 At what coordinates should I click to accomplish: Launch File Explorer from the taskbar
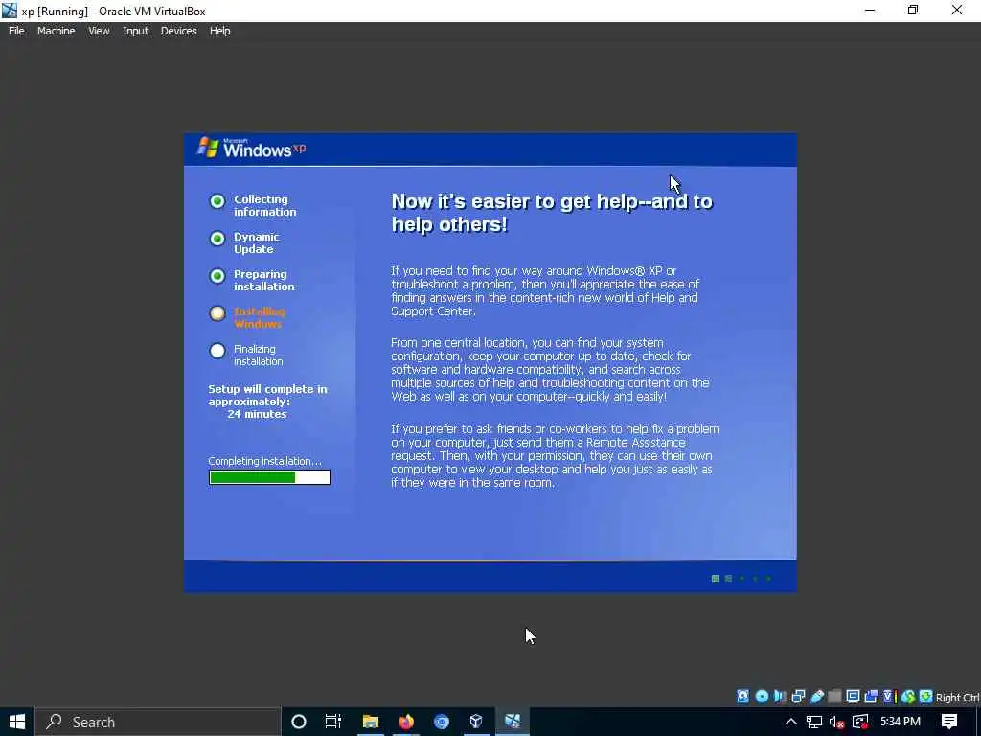click(371, 722)
